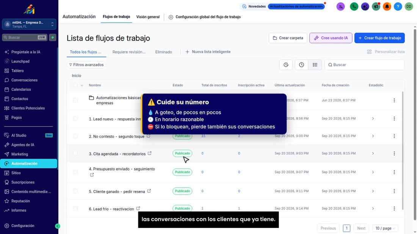
Task: Click Actualizaciones de automatización pill
Action: (296, 6)
